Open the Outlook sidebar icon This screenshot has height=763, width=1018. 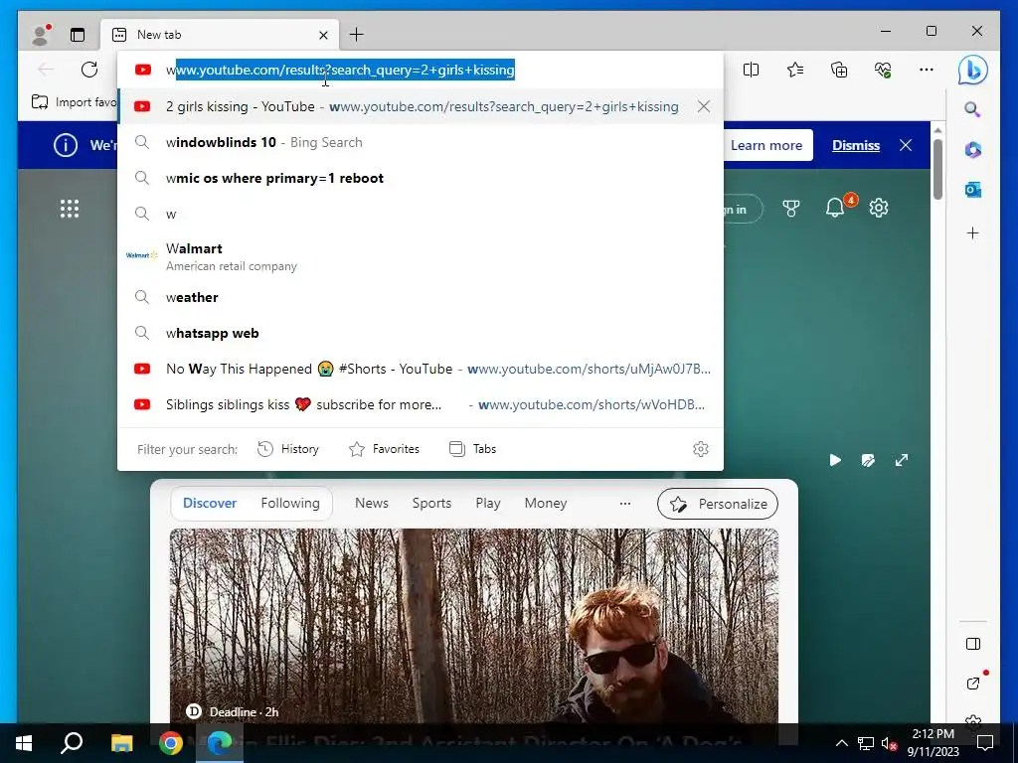pyautogui.click(x=972, y=190)
